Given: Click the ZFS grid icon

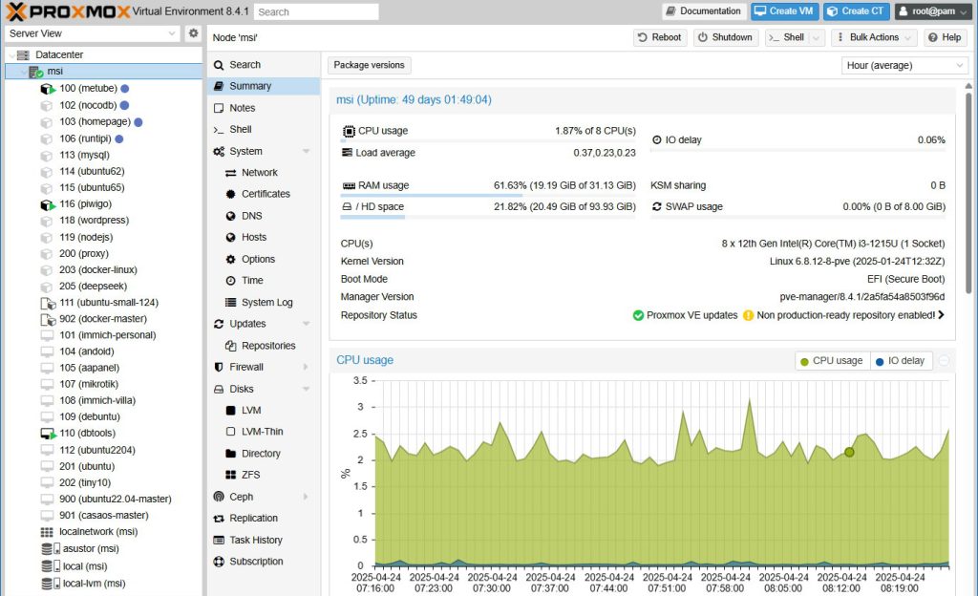Looking at the screenshot, I should click(231, 475).
